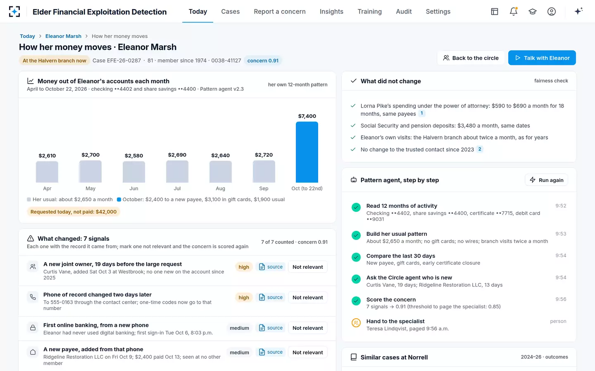Click the lock icon on online banking signal
The image size is (595, 371).
click(33, 328)
